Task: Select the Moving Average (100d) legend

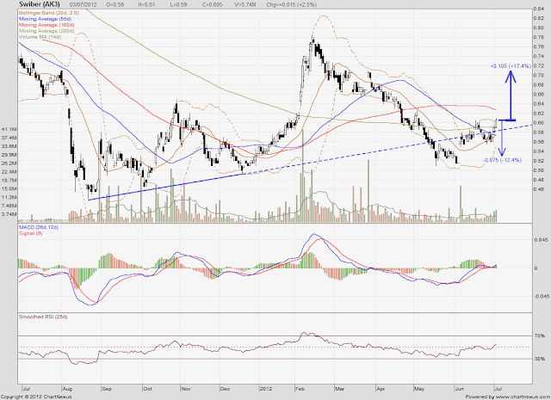Action: pos(46,25)
